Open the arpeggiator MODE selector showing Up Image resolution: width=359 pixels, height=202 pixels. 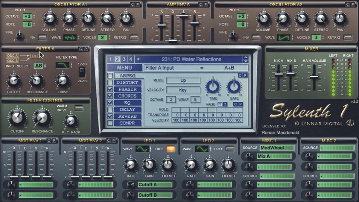tap(183, 80)
